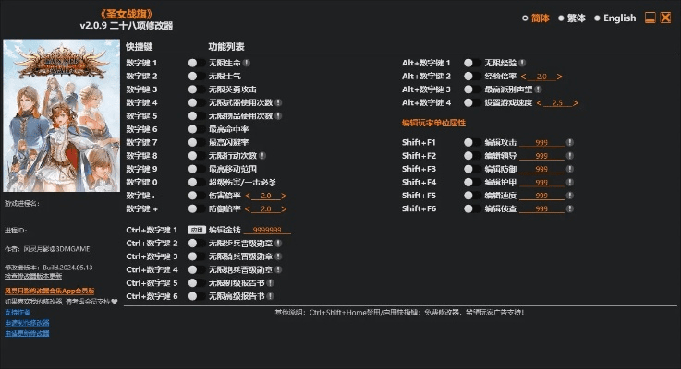The width and height of the screenshot is (681, 369).
Task: Enable the 无限士气 toggle
Action: 193,76
